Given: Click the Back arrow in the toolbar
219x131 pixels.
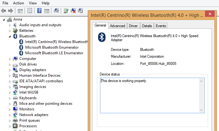Looking at the screenshot, I should tap(3, 11).
